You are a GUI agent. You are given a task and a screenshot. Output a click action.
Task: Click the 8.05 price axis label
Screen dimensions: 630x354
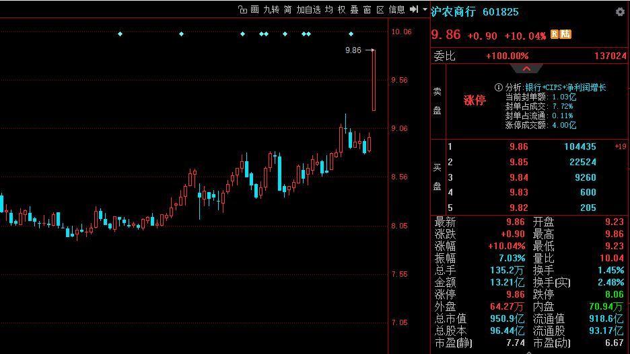tap(400, 226)
